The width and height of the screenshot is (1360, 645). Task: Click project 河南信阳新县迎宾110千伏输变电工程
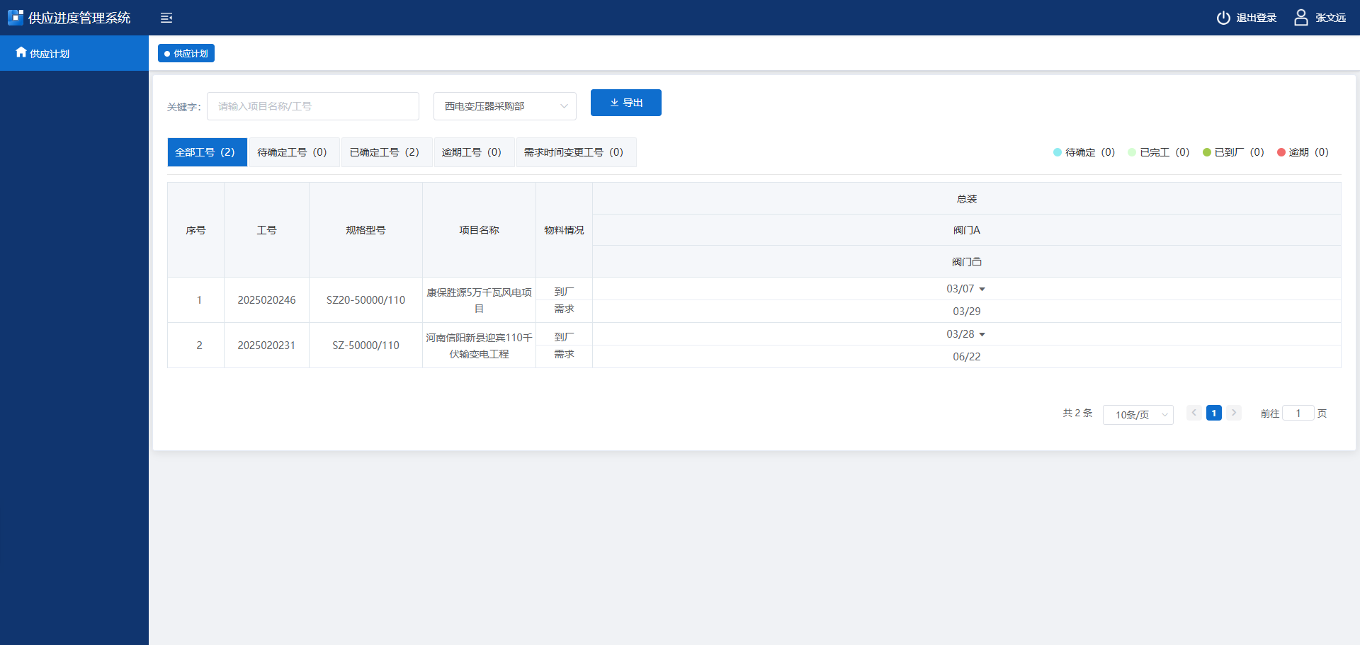[x=479, y=346]
